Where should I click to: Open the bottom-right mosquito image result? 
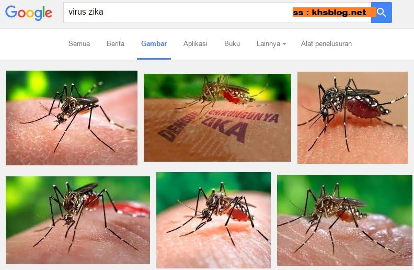pos(344,220)
